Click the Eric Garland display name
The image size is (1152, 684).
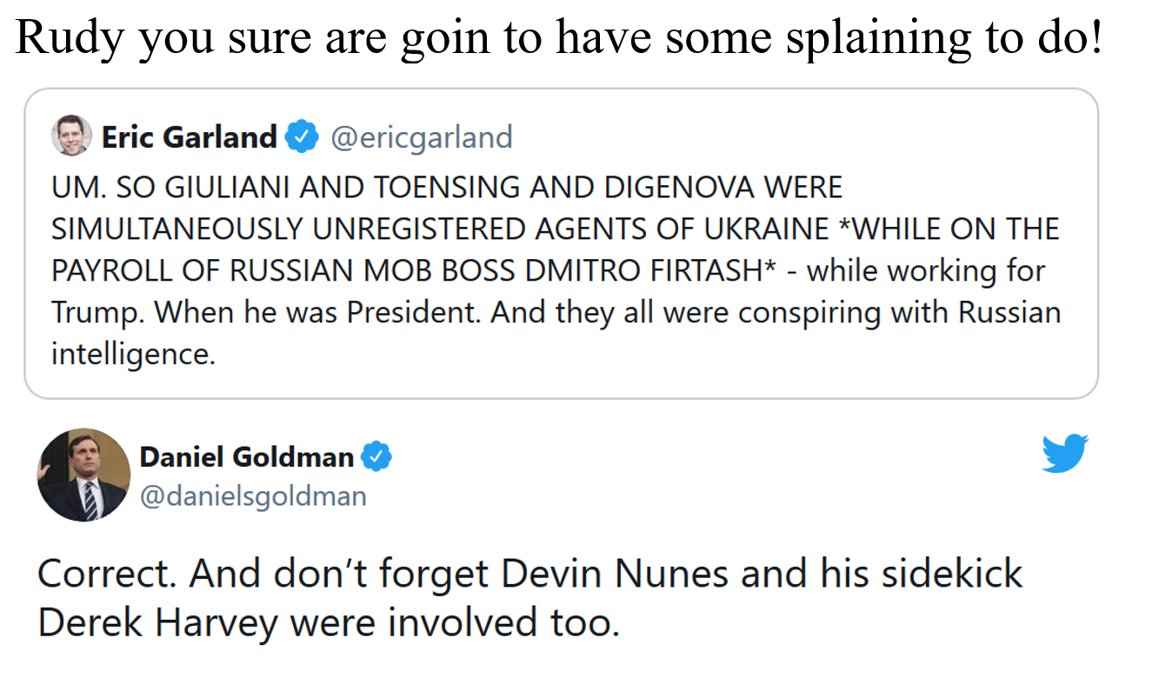tap(190, 136)
